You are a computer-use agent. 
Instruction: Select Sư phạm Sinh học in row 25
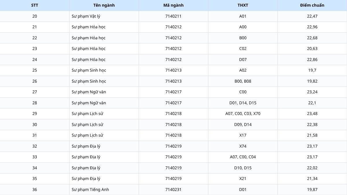point(104,70)
